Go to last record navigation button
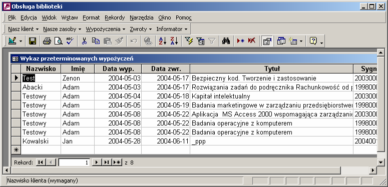Image resolution: width=388 pixels, height=187 pixels. coord(107,162)
